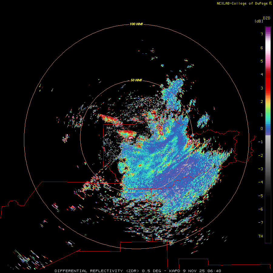Click the 3 value on color scale
The height and width of the screenshot is (273, 273).
coord(262,88)
